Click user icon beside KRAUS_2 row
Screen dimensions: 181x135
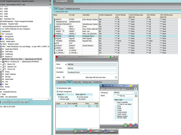[55, 29]
